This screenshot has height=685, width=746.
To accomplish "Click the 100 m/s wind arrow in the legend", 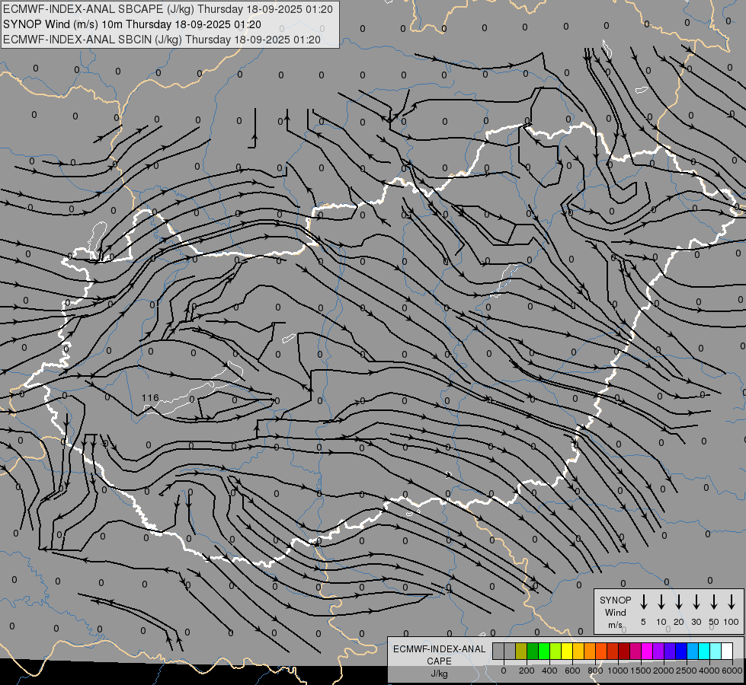I will [x=732, y=602].
